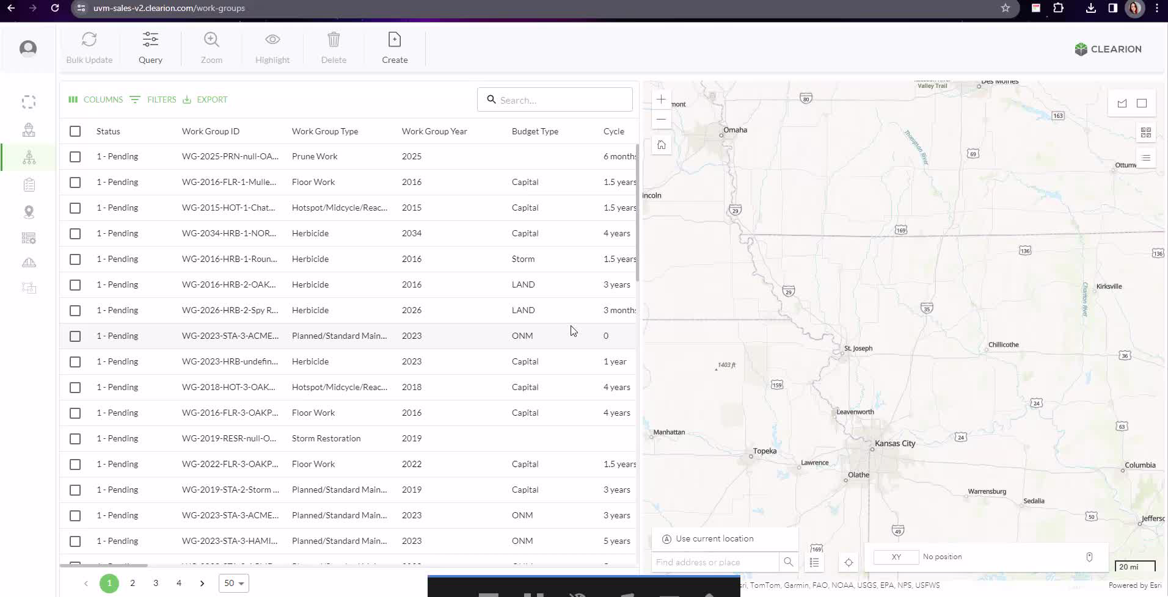This screenshot has height=597, width=1168.
Task: Open the basemap gallery grid icon
Action: [1145, 132]
